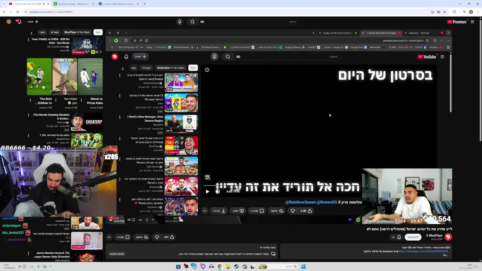
Task: Open Steam from the taskbar
Action: [236, 266]
